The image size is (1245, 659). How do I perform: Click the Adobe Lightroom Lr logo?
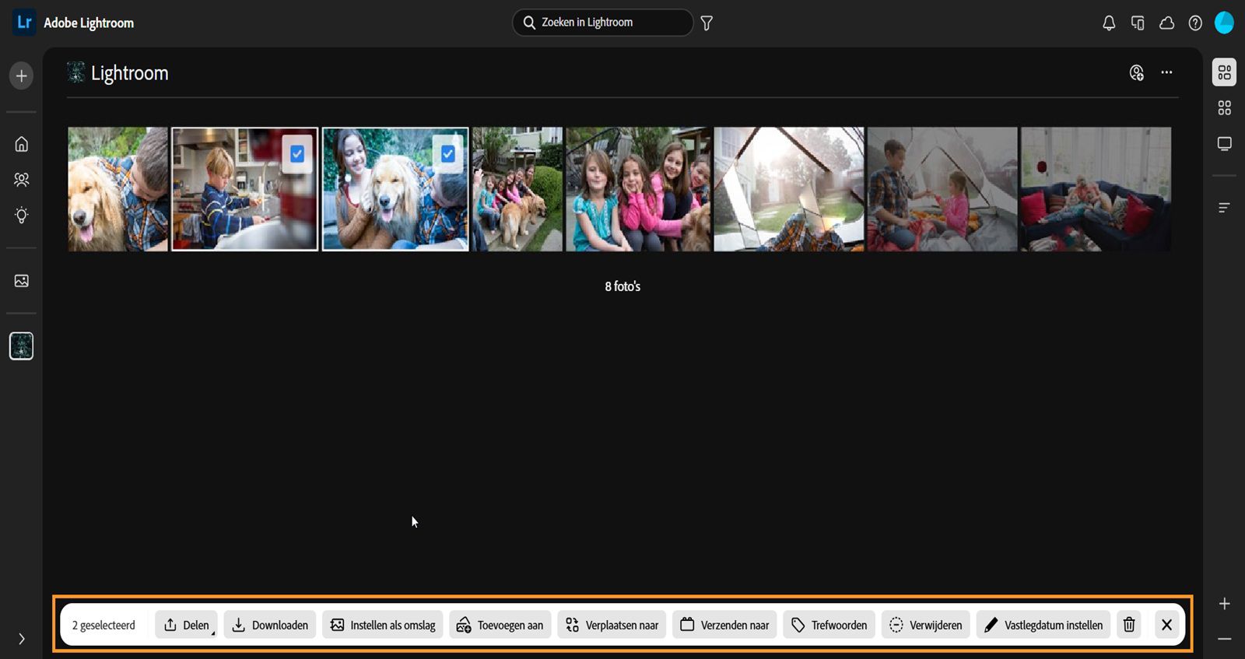click(24, 22)
